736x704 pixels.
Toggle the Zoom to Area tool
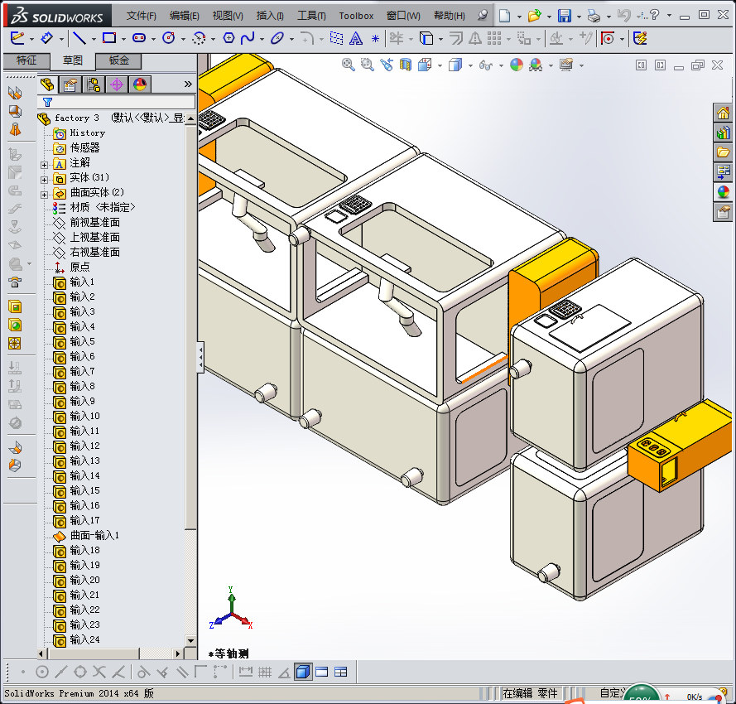pyautogui.click(x=366, y=65)
